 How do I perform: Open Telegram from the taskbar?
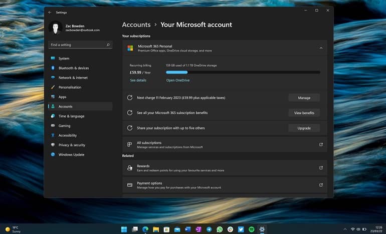(x=209, y=229)
